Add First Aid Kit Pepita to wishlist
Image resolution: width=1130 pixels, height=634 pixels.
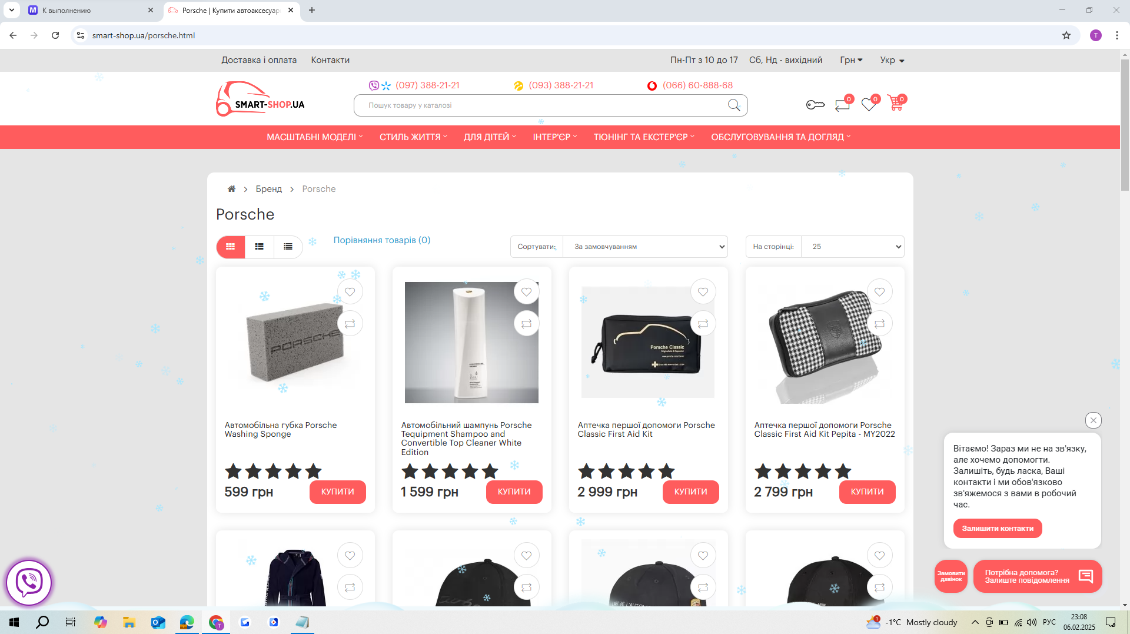(x=880, y=292)
